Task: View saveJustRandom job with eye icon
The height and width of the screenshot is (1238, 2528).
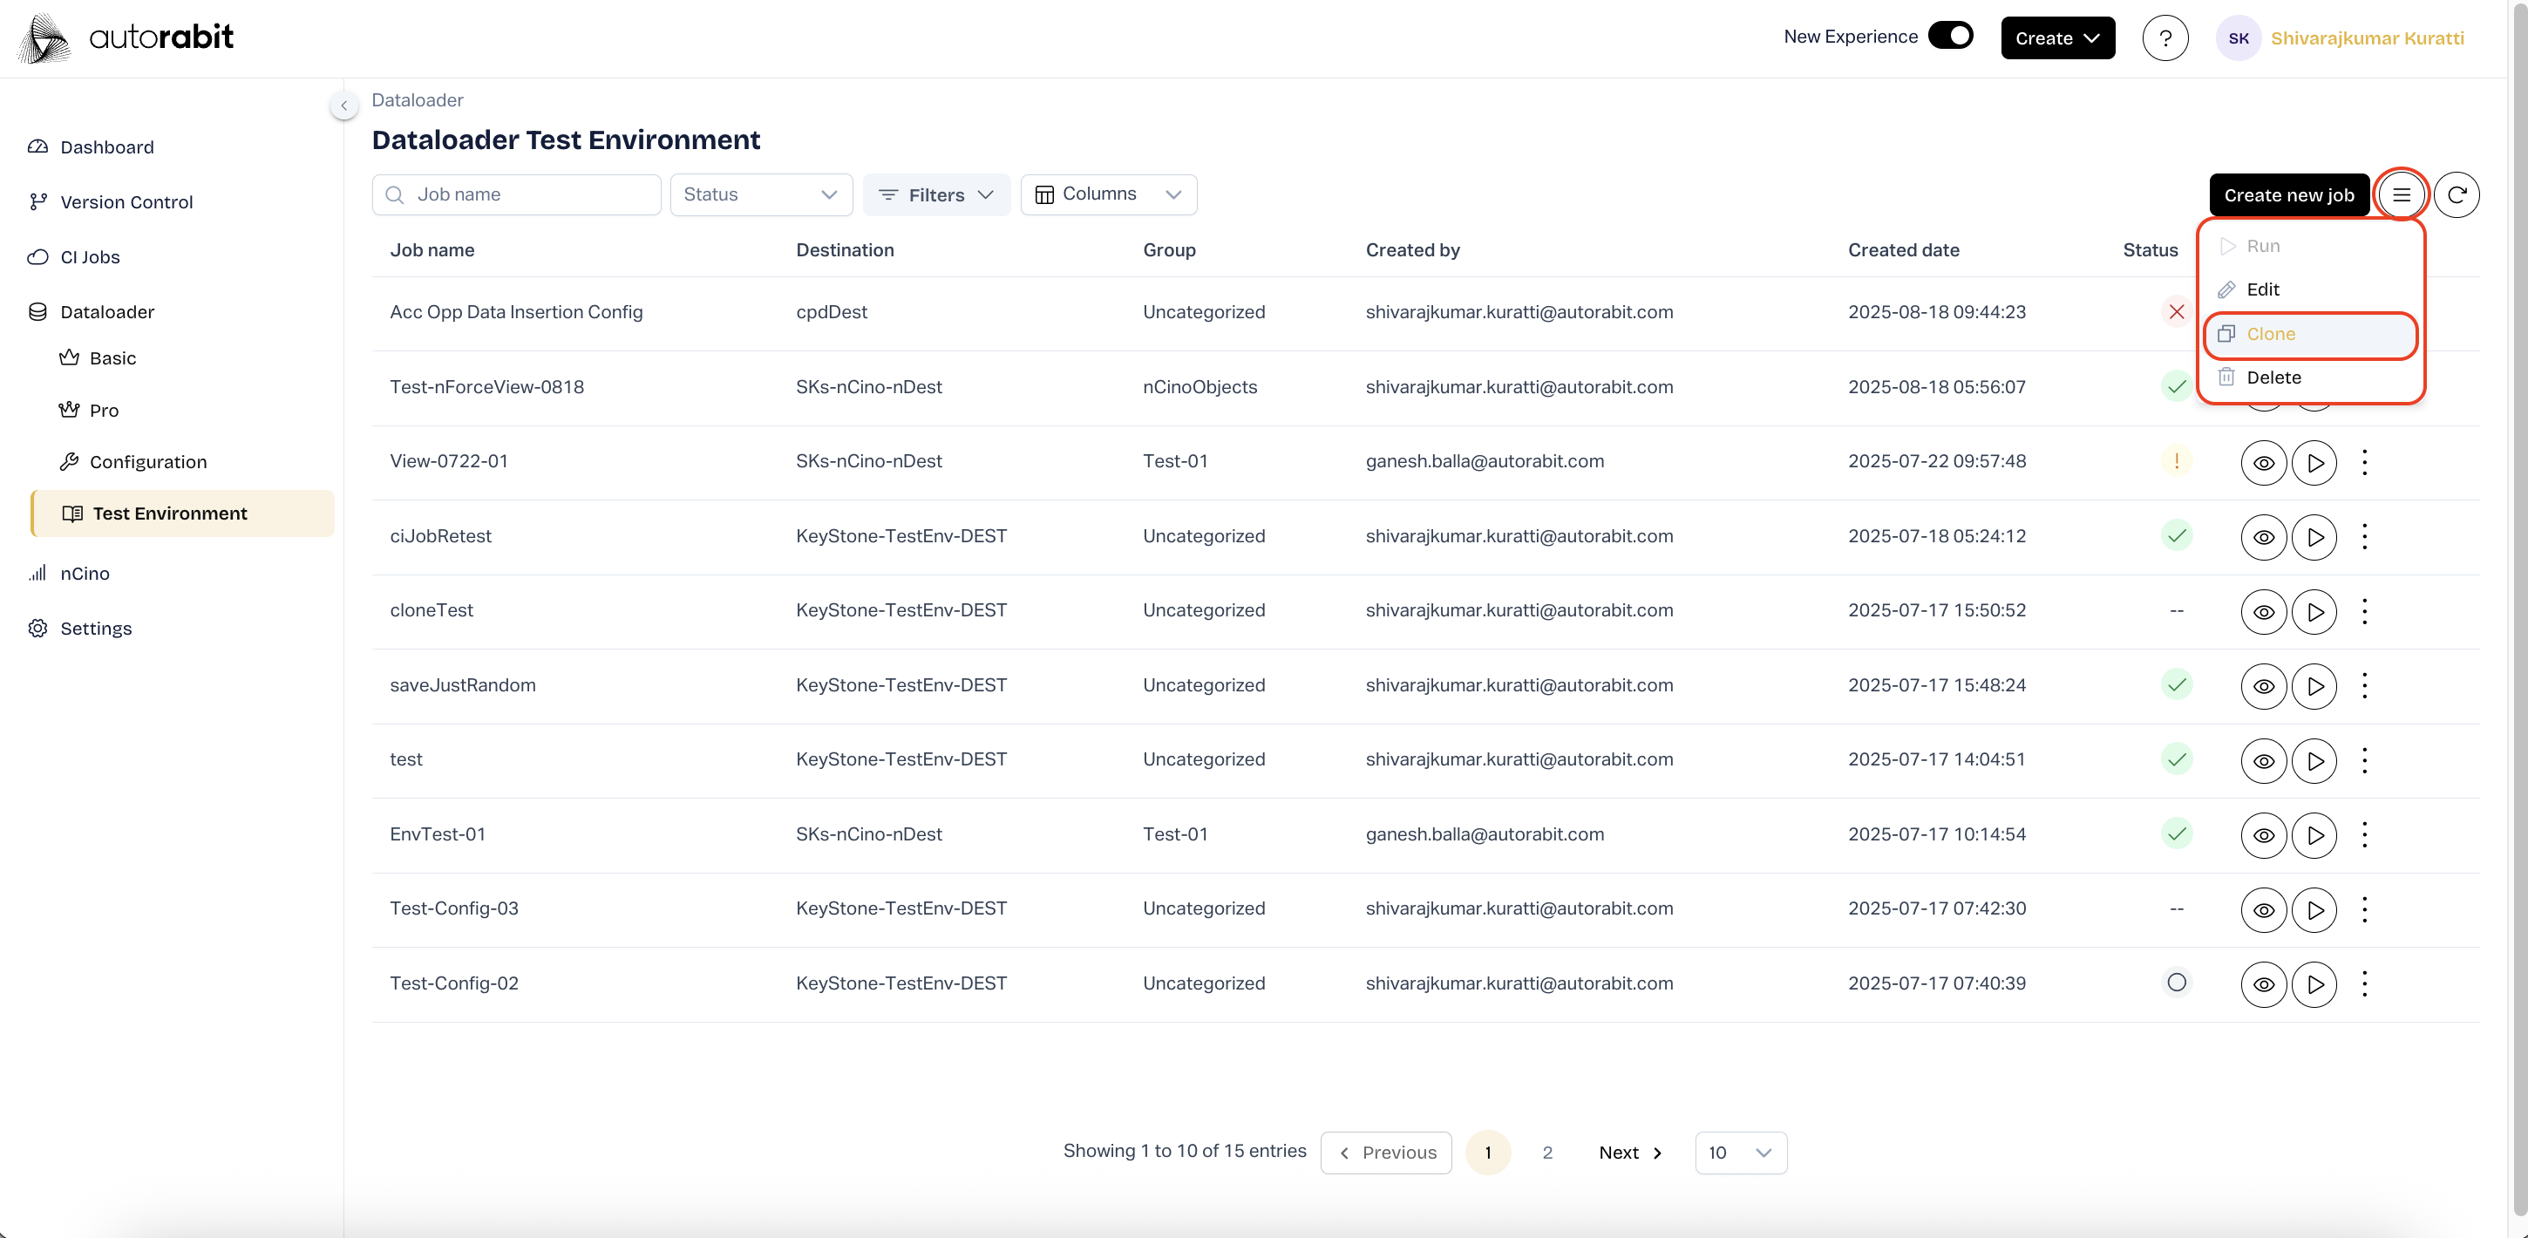Action: tap(2263, 686)
